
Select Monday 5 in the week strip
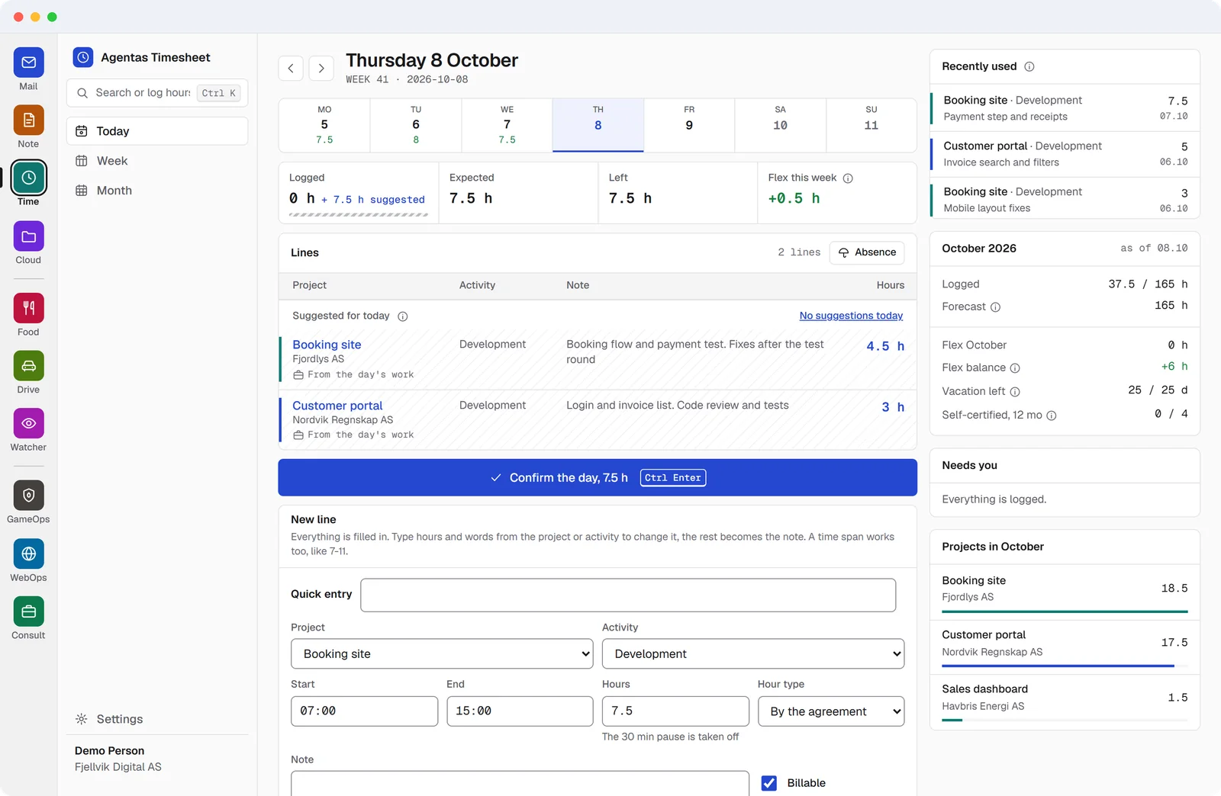point(324,125)
